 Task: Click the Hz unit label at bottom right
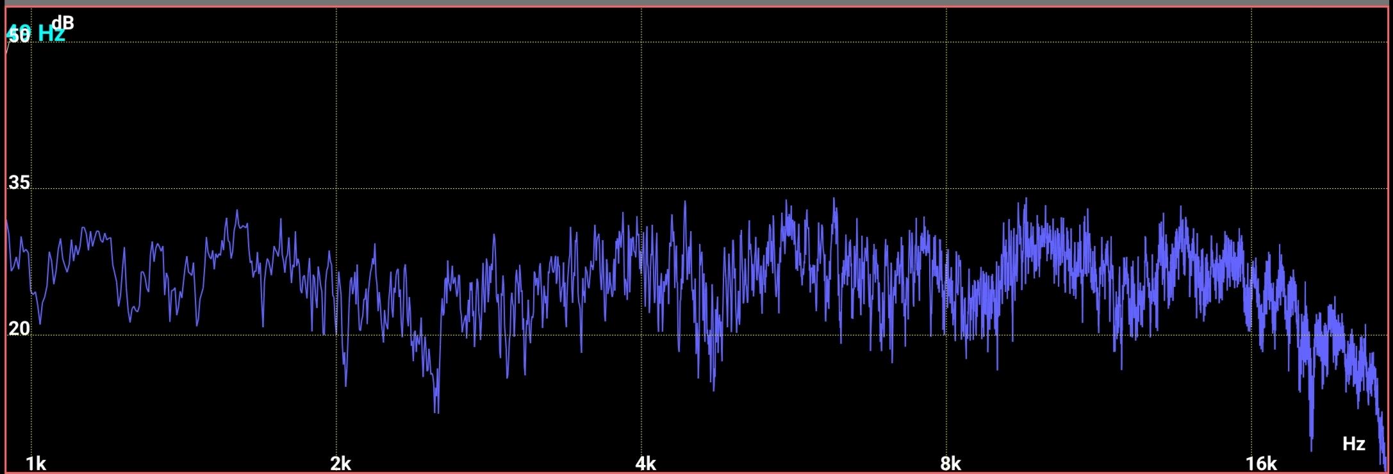pos(1353,444)
